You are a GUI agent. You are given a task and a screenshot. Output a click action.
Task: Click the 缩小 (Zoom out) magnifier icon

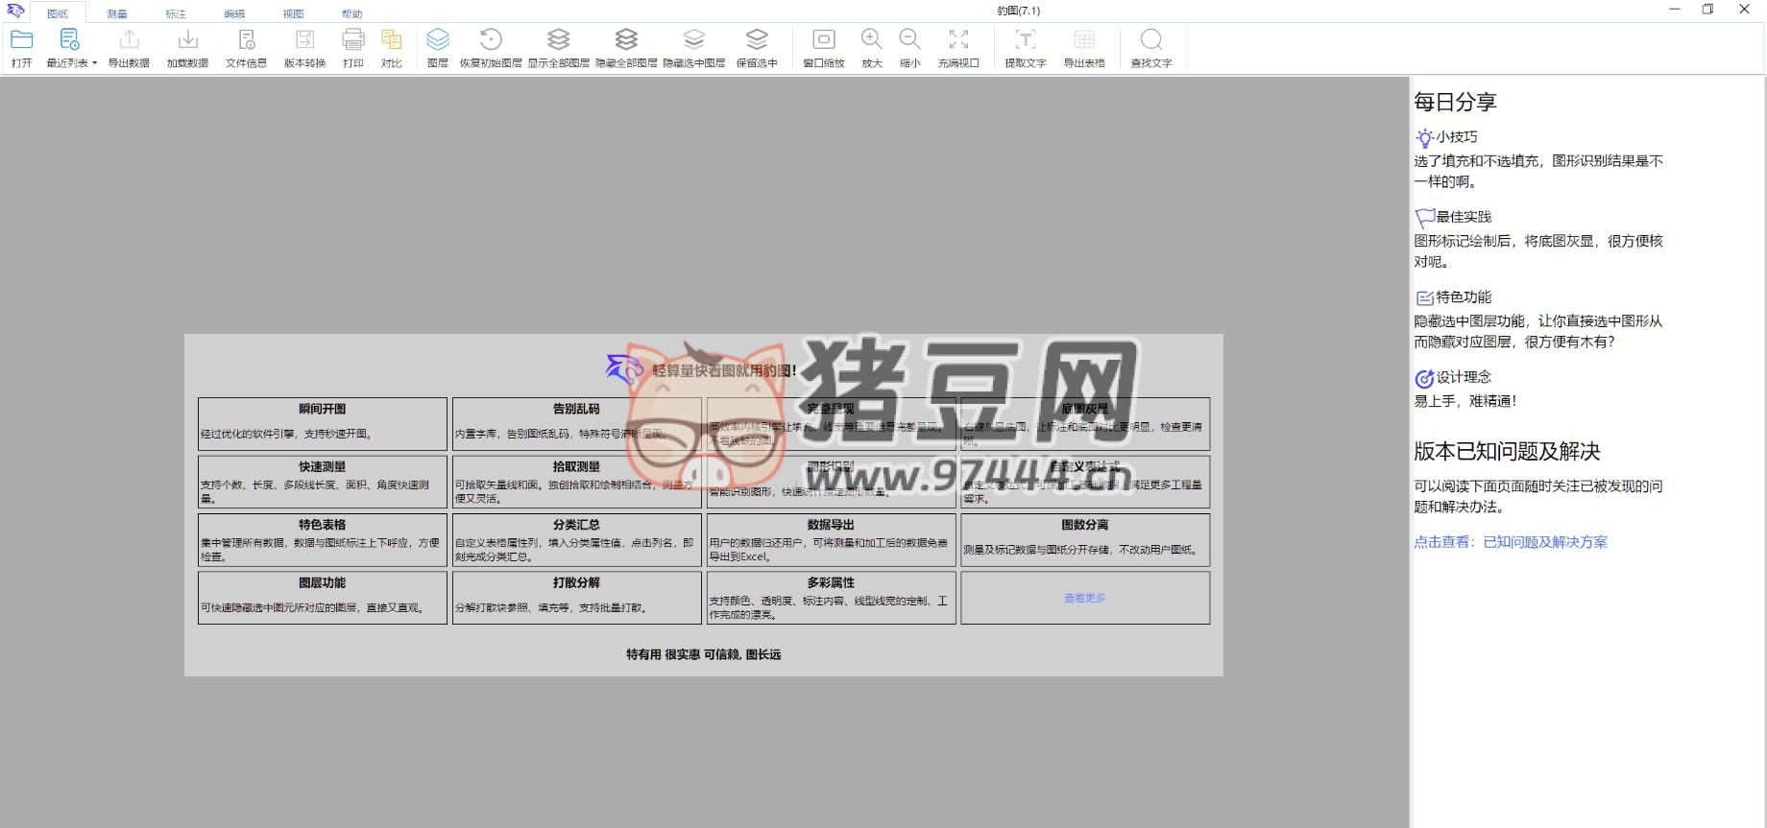pyautogui.click(x=909, y=40)
